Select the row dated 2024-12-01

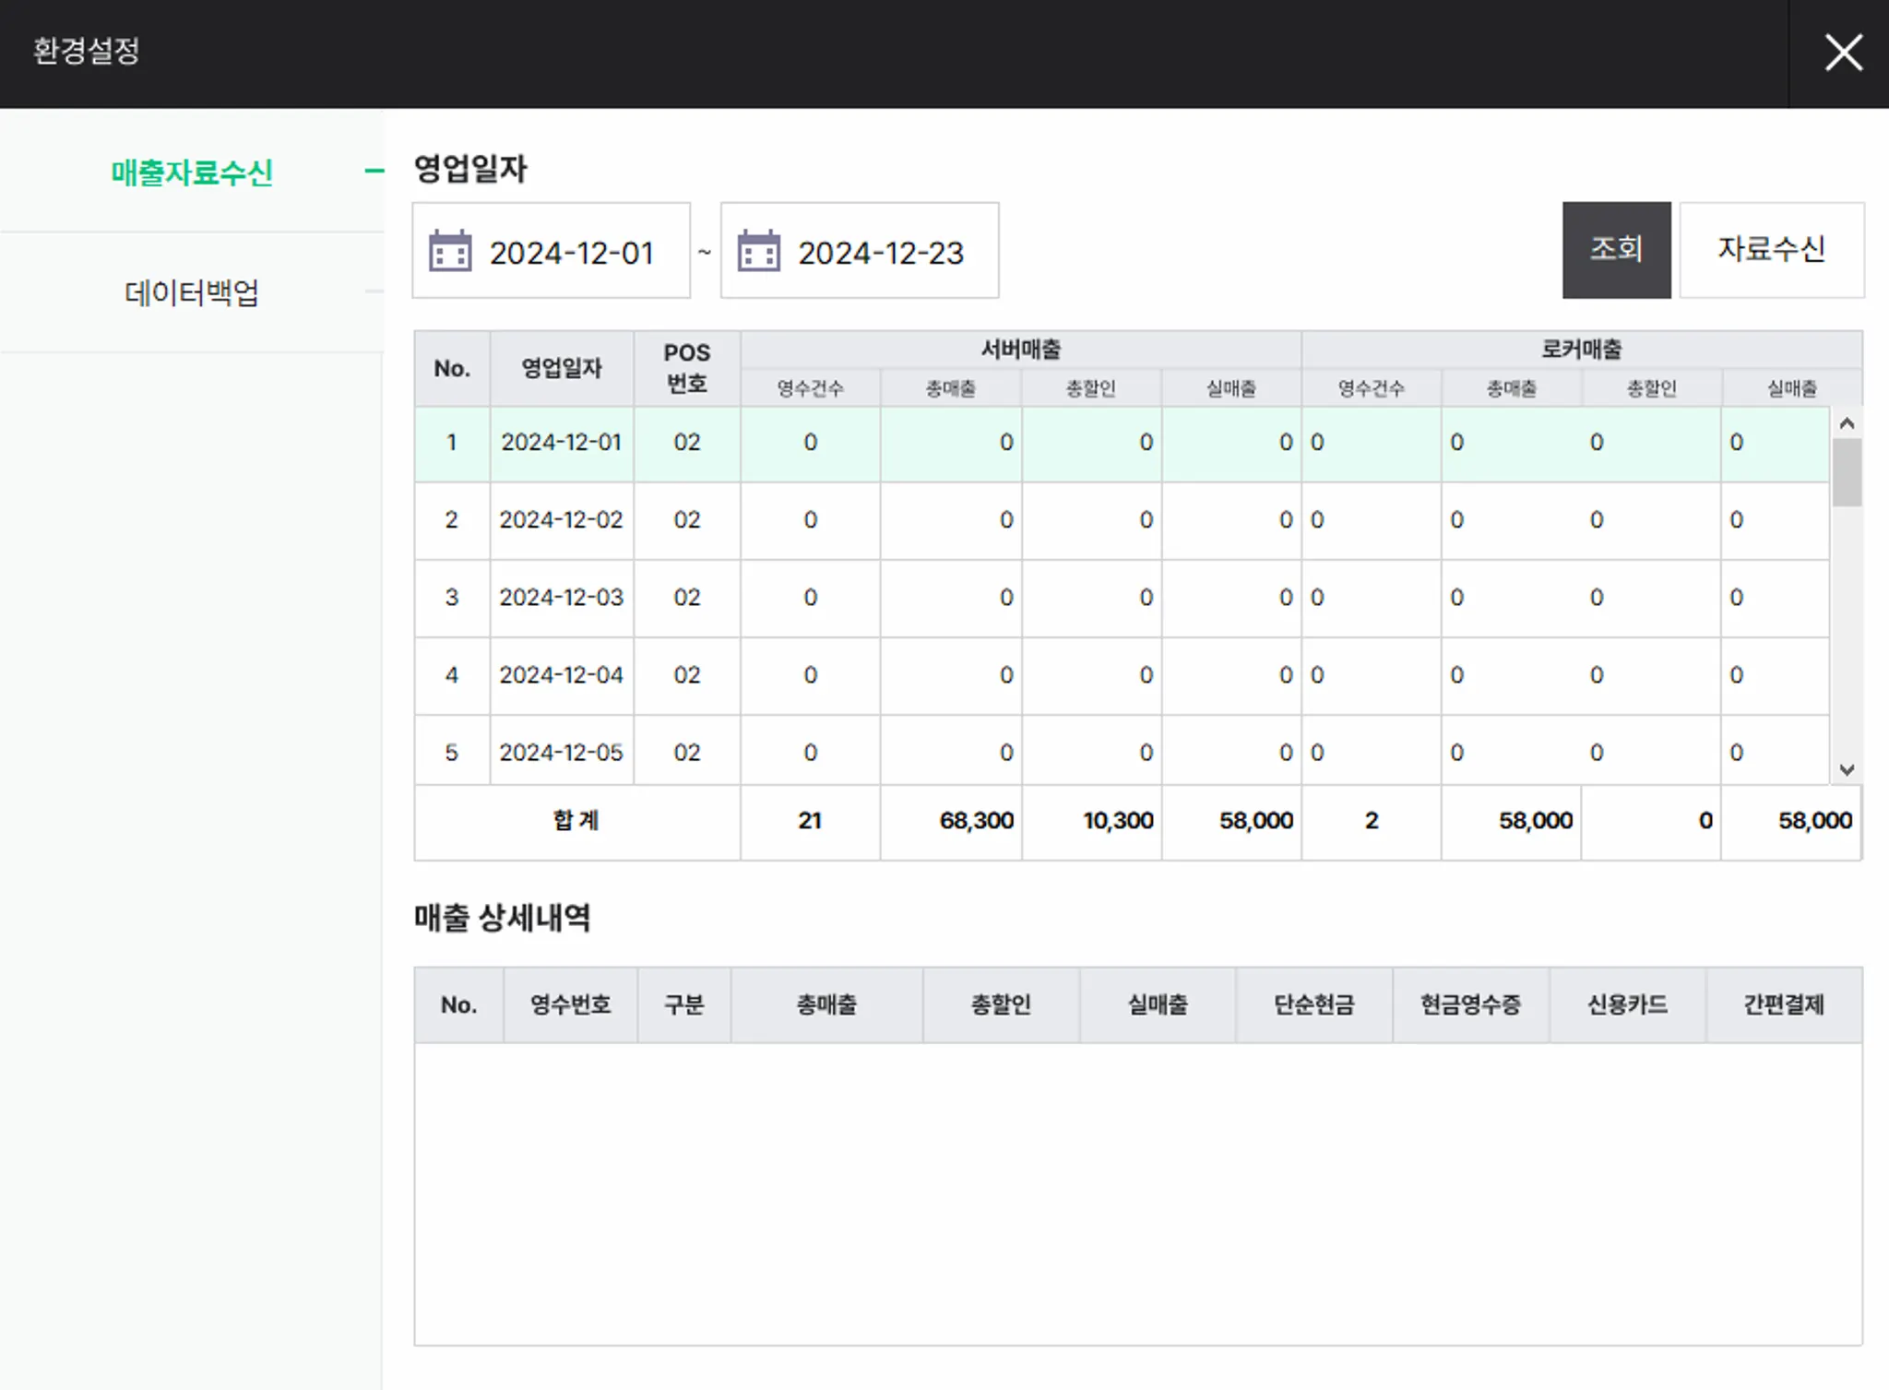561,443
